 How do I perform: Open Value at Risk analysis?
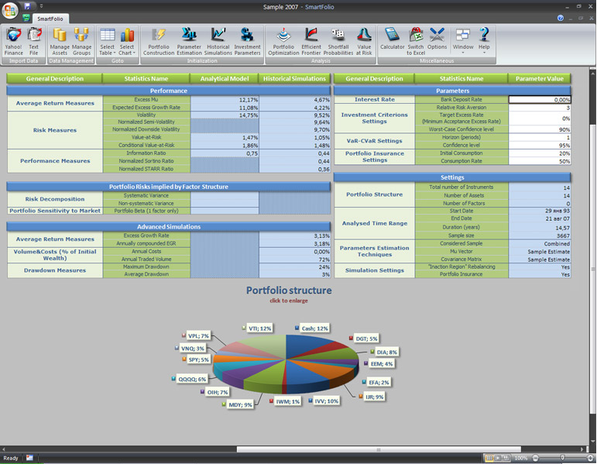tap(364, 42)
